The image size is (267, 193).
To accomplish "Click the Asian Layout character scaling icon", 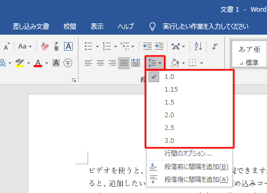I will (176, 46).
